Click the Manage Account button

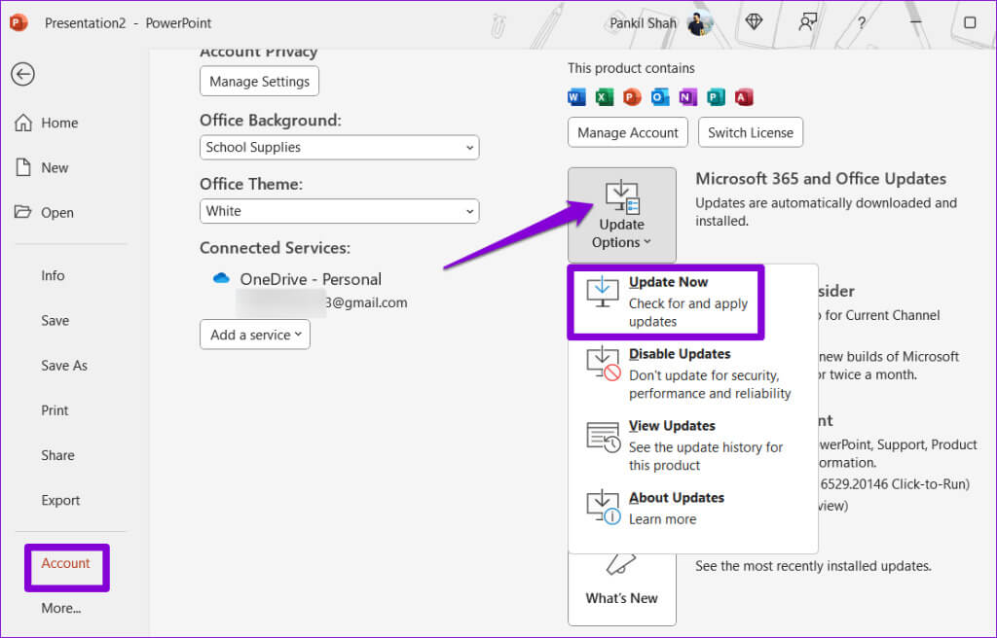tap(628, 133)
